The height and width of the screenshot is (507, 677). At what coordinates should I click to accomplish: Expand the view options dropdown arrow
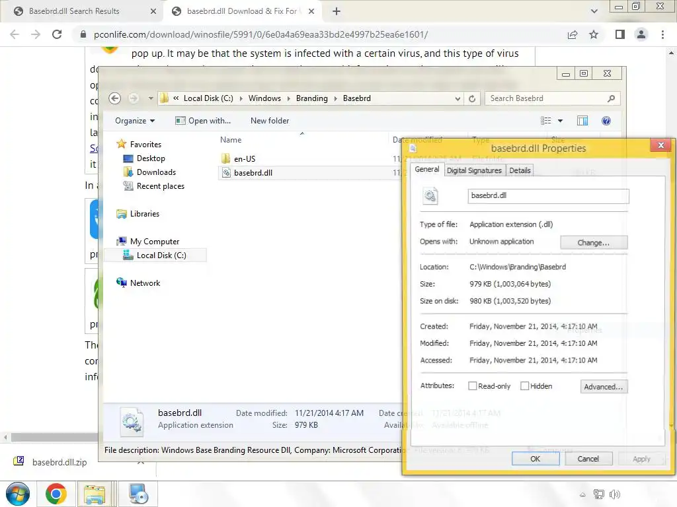561,121
